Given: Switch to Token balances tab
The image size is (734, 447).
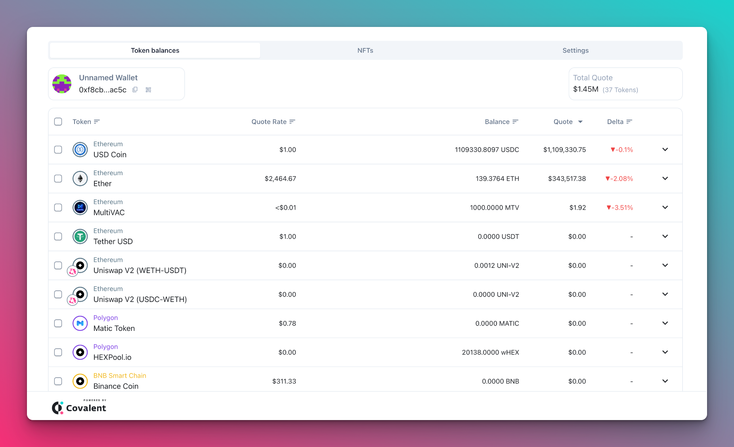Looking at the screenshot, I should coord(155,50).
